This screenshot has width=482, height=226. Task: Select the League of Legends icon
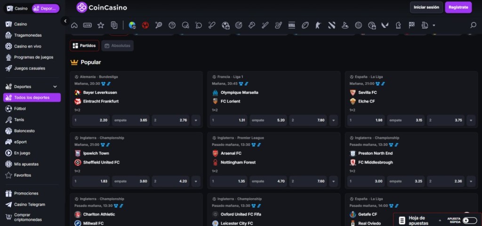click(x=425, y=25)
